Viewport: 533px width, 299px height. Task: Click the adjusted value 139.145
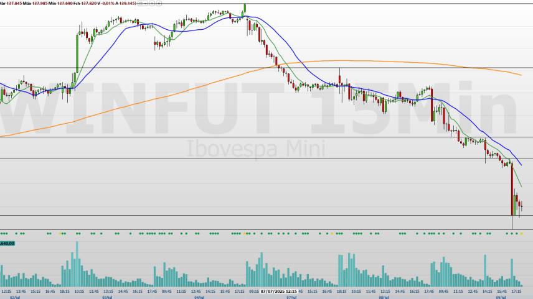click(127, 3)
